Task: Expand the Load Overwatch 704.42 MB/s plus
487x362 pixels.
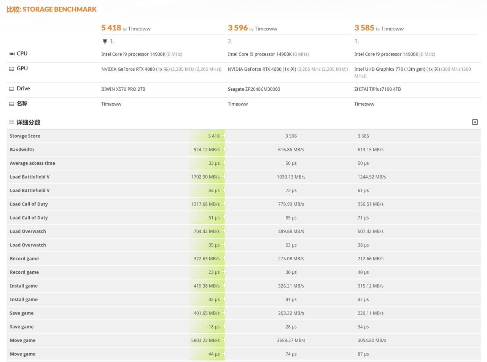Action: 224,231
